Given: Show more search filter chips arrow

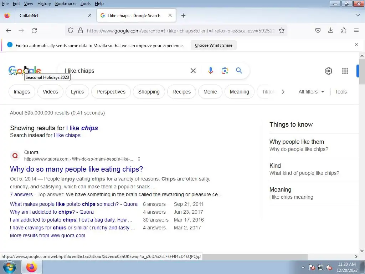Looking at the screenshot, I should coord(283,92).
